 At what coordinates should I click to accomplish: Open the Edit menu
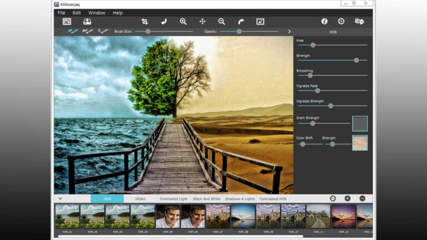coord(77,12)
